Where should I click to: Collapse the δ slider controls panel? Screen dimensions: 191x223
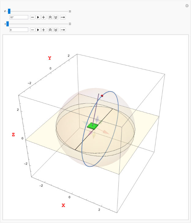click(70, 11)
